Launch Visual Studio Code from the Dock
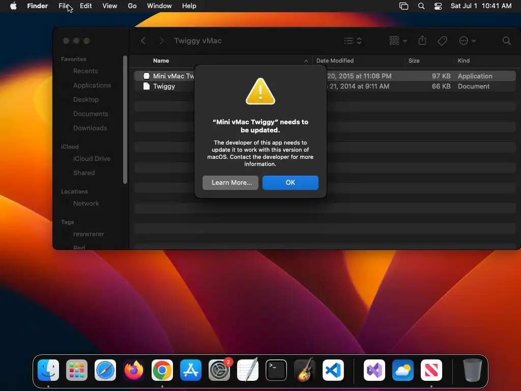This screenshot has width=521, height=391. click(333, 370)
